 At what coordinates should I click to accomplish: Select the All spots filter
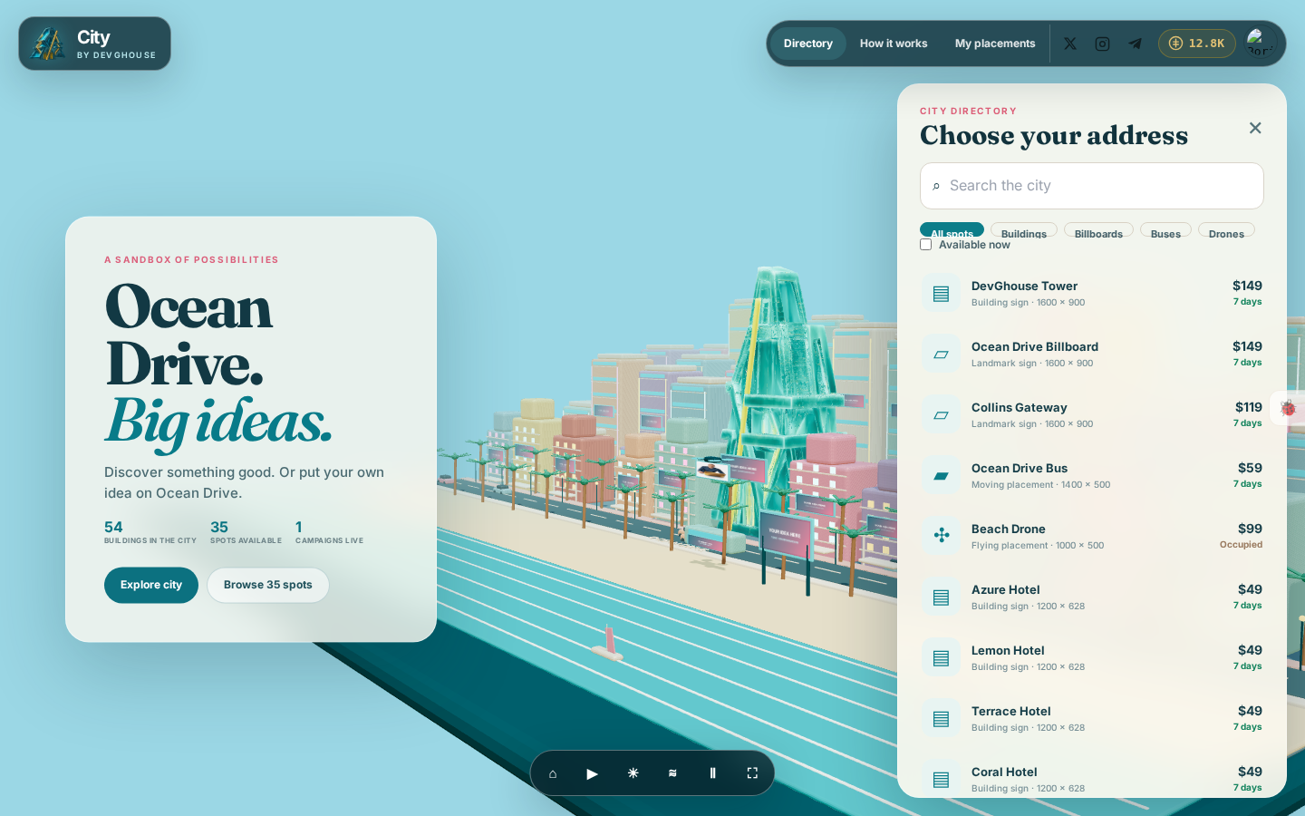coord(952,230)
